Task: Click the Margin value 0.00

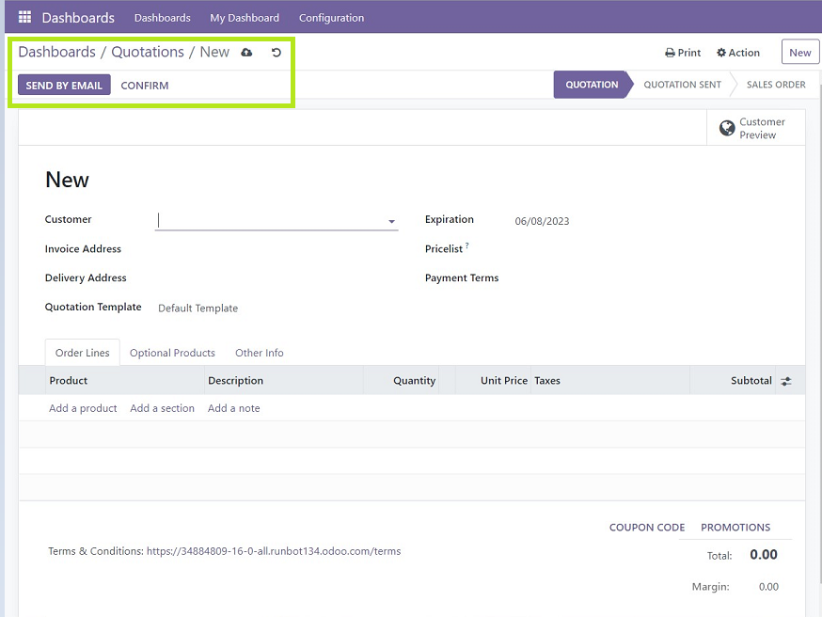Action: [768, 587]
